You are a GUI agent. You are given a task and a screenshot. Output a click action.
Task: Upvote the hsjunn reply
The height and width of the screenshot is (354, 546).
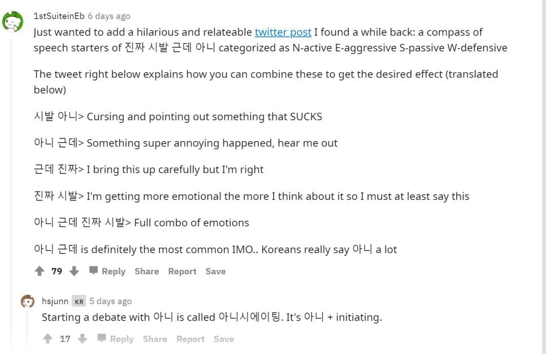coord(47,339)
